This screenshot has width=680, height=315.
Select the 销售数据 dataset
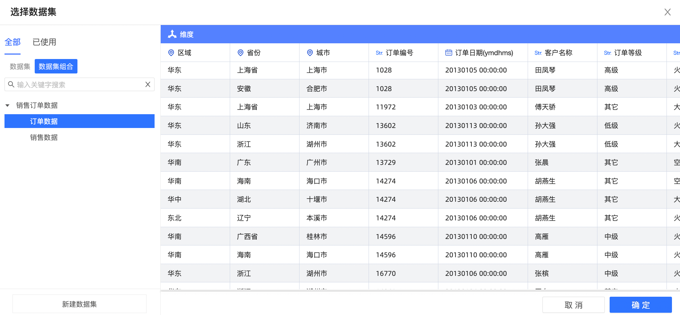[x=44, y=137]
